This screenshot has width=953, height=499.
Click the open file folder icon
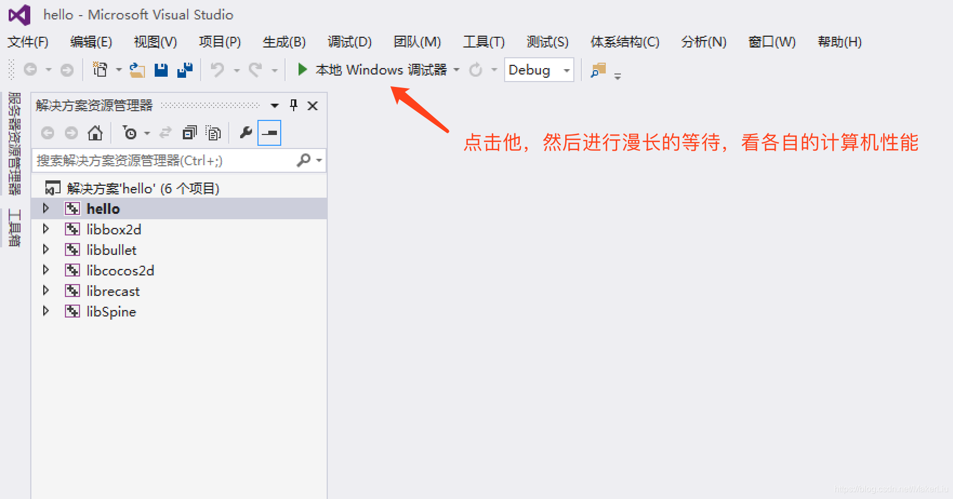click(x=137, y=70)
